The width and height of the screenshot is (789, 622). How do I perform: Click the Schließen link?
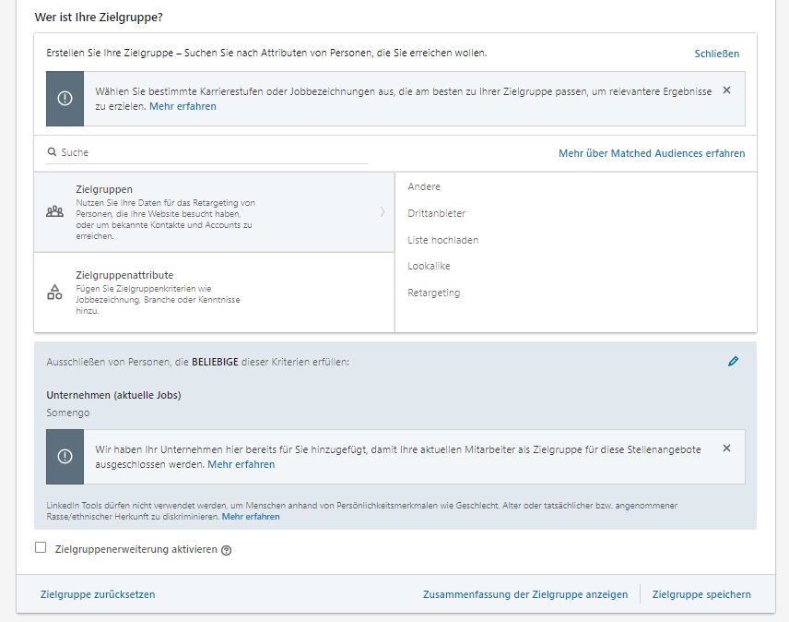coord(717,54)
